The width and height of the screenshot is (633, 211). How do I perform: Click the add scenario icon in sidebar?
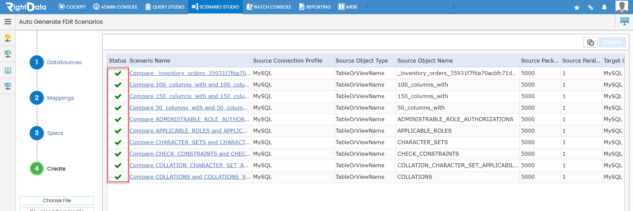pyautogui.click(x=8, y=54)
